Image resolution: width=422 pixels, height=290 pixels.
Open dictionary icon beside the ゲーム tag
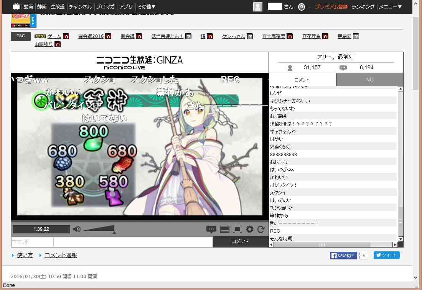(x=66, y=36)
